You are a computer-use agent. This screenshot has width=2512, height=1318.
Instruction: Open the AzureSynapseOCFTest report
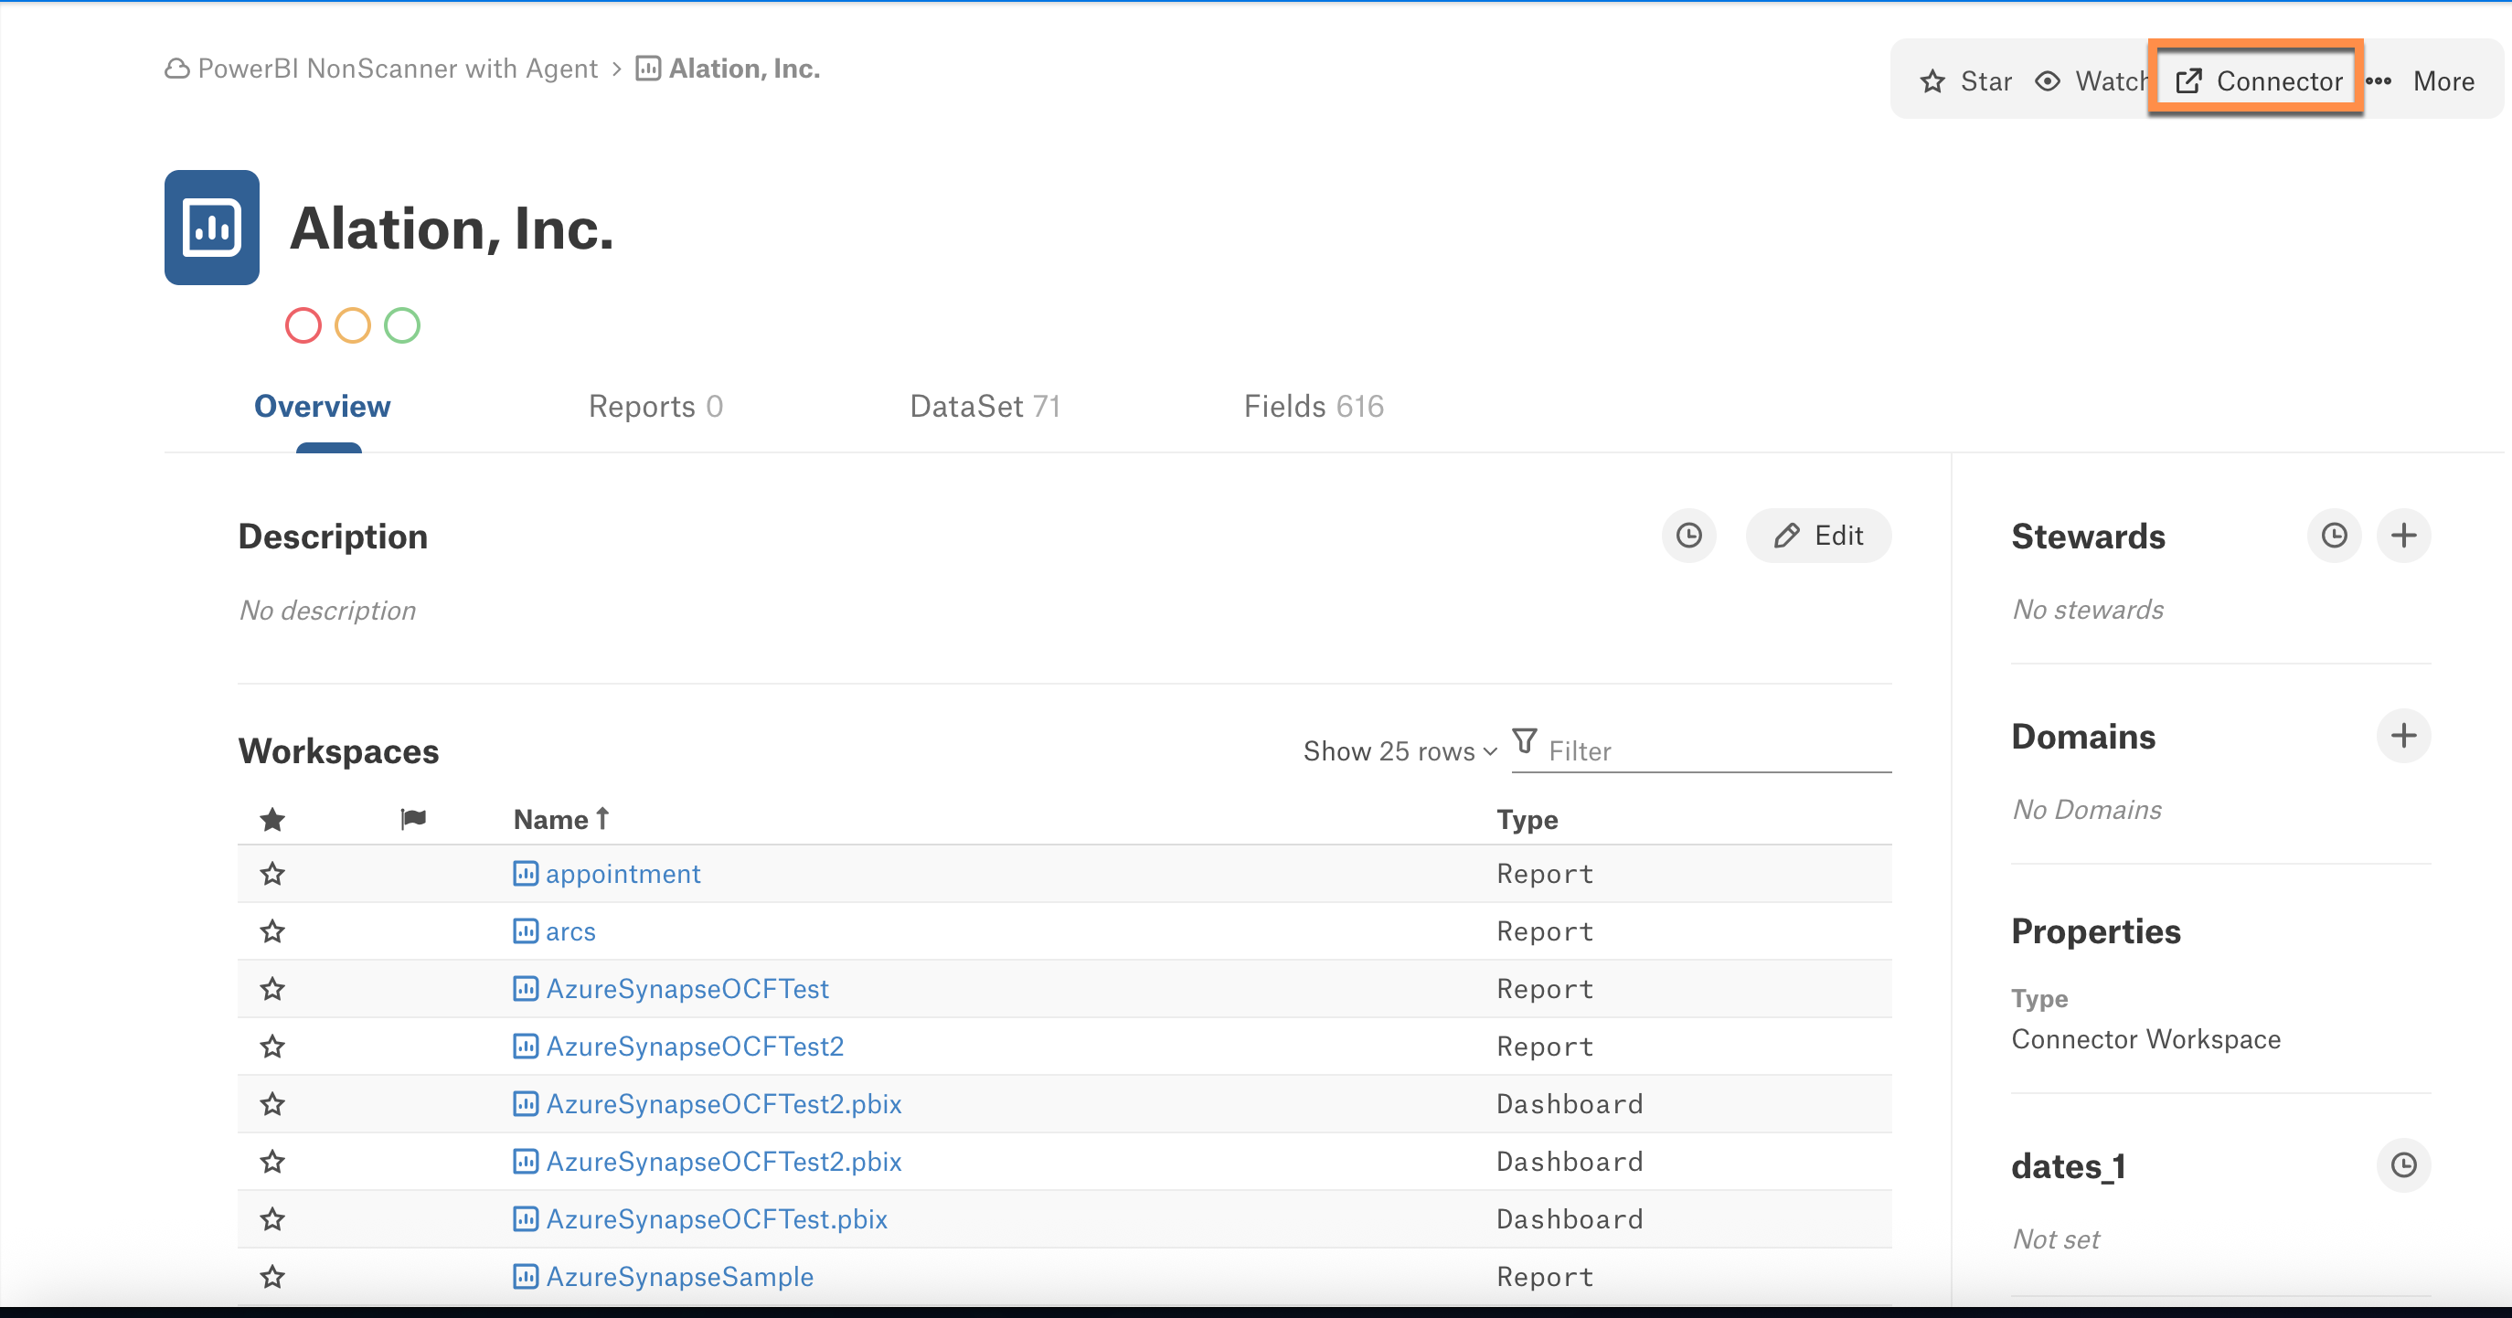click(x=687, y=989)
